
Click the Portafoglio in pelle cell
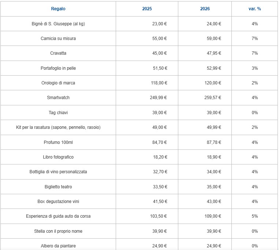tap(58, 68)
